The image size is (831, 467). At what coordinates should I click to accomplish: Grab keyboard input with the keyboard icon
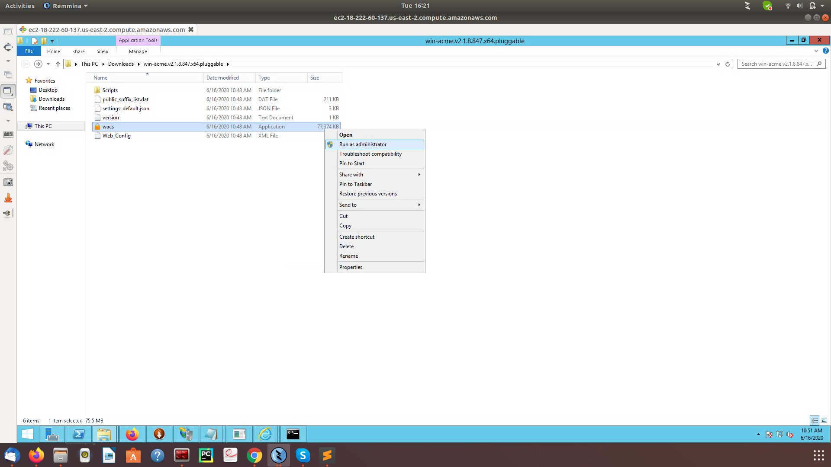[x=8, y=134]
